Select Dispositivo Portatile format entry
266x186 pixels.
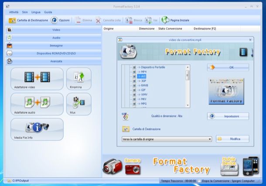[151, 67]
